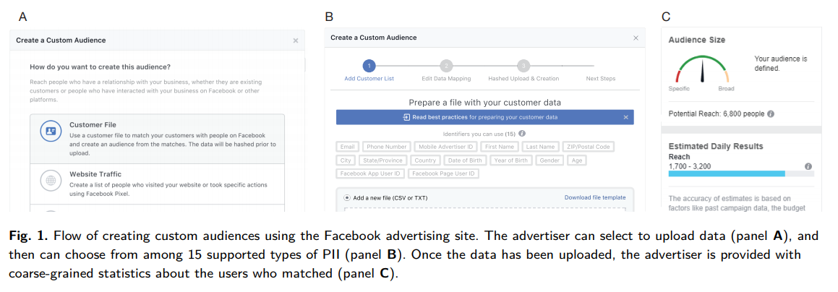The width and height of the screenshot is (838, 292).
Task: Choose the Customer File audience option
Action: click(x=157, y=139)
